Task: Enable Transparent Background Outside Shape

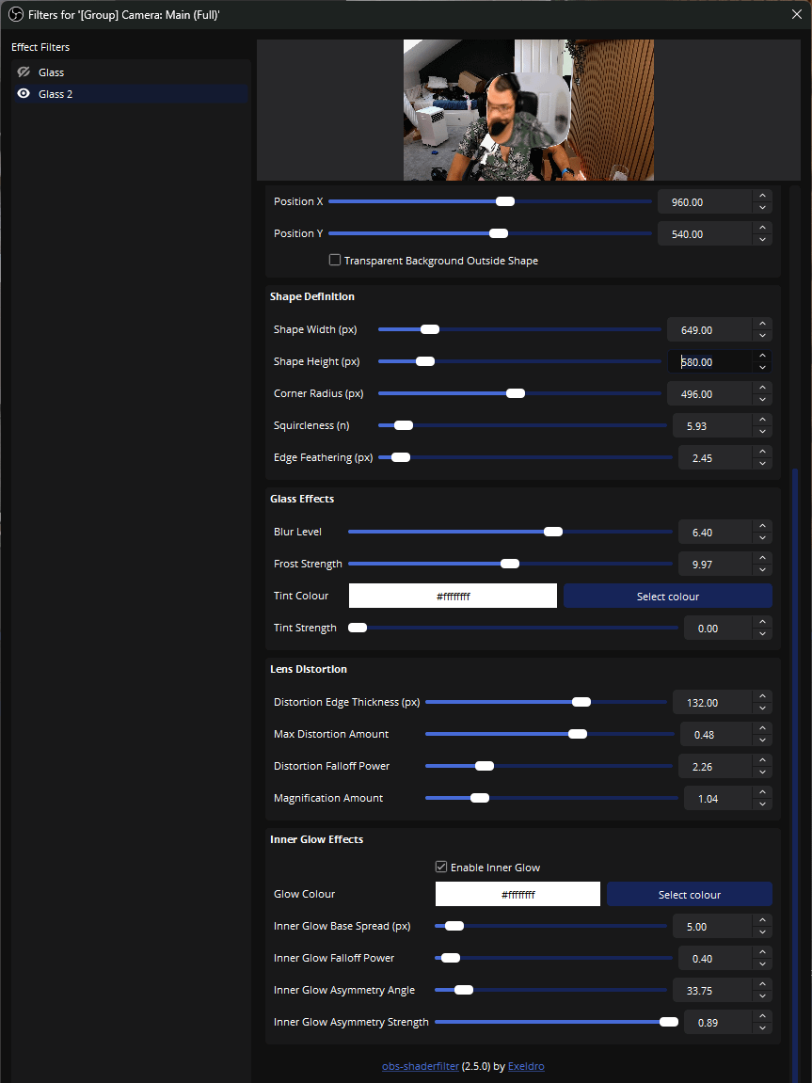Action: 335,260
